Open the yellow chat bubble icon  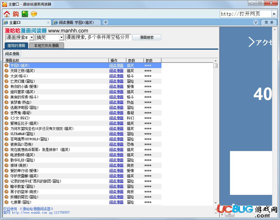click(34, 14)
